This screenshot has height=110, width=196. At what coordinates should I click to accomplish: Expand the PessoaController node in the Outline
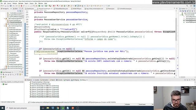pyautogui.click(x=180, y=15)
